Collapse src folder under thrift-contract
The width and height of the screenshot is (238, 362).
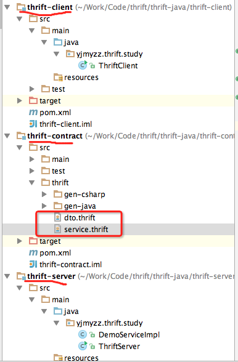(x=20, y=148)
